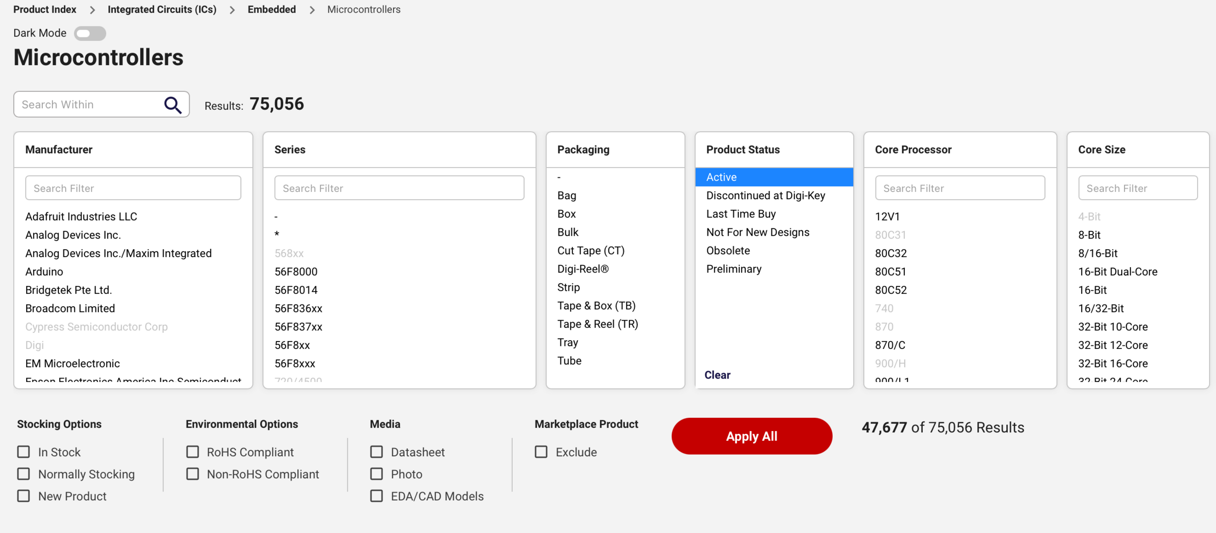The image size is (1216, 533).
Task: Select 16-Bit Dual-Core core size
Action: (x=1117, y=272)
